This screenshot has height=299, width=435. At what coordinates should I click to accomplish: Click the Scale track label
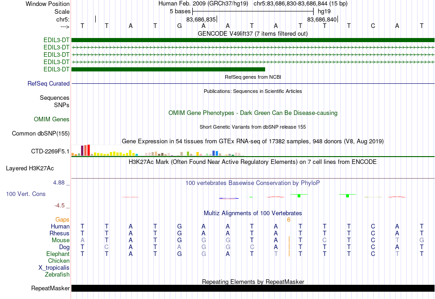(62, 11)
